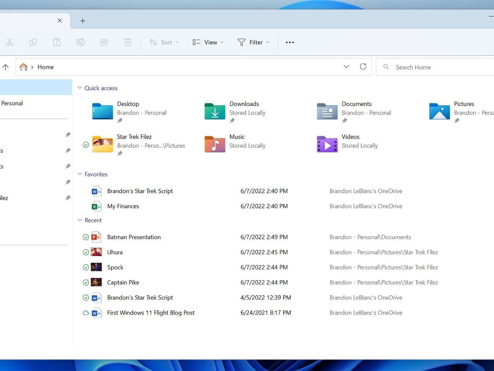The image size is (494, 371).
Task: Open the Filter dropdown menu
Action: tap(253, 42)
